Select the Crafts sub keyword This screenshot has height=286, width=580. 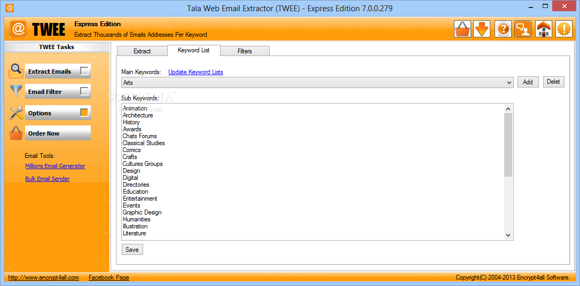pyautogui.click(x=130, y=157)
